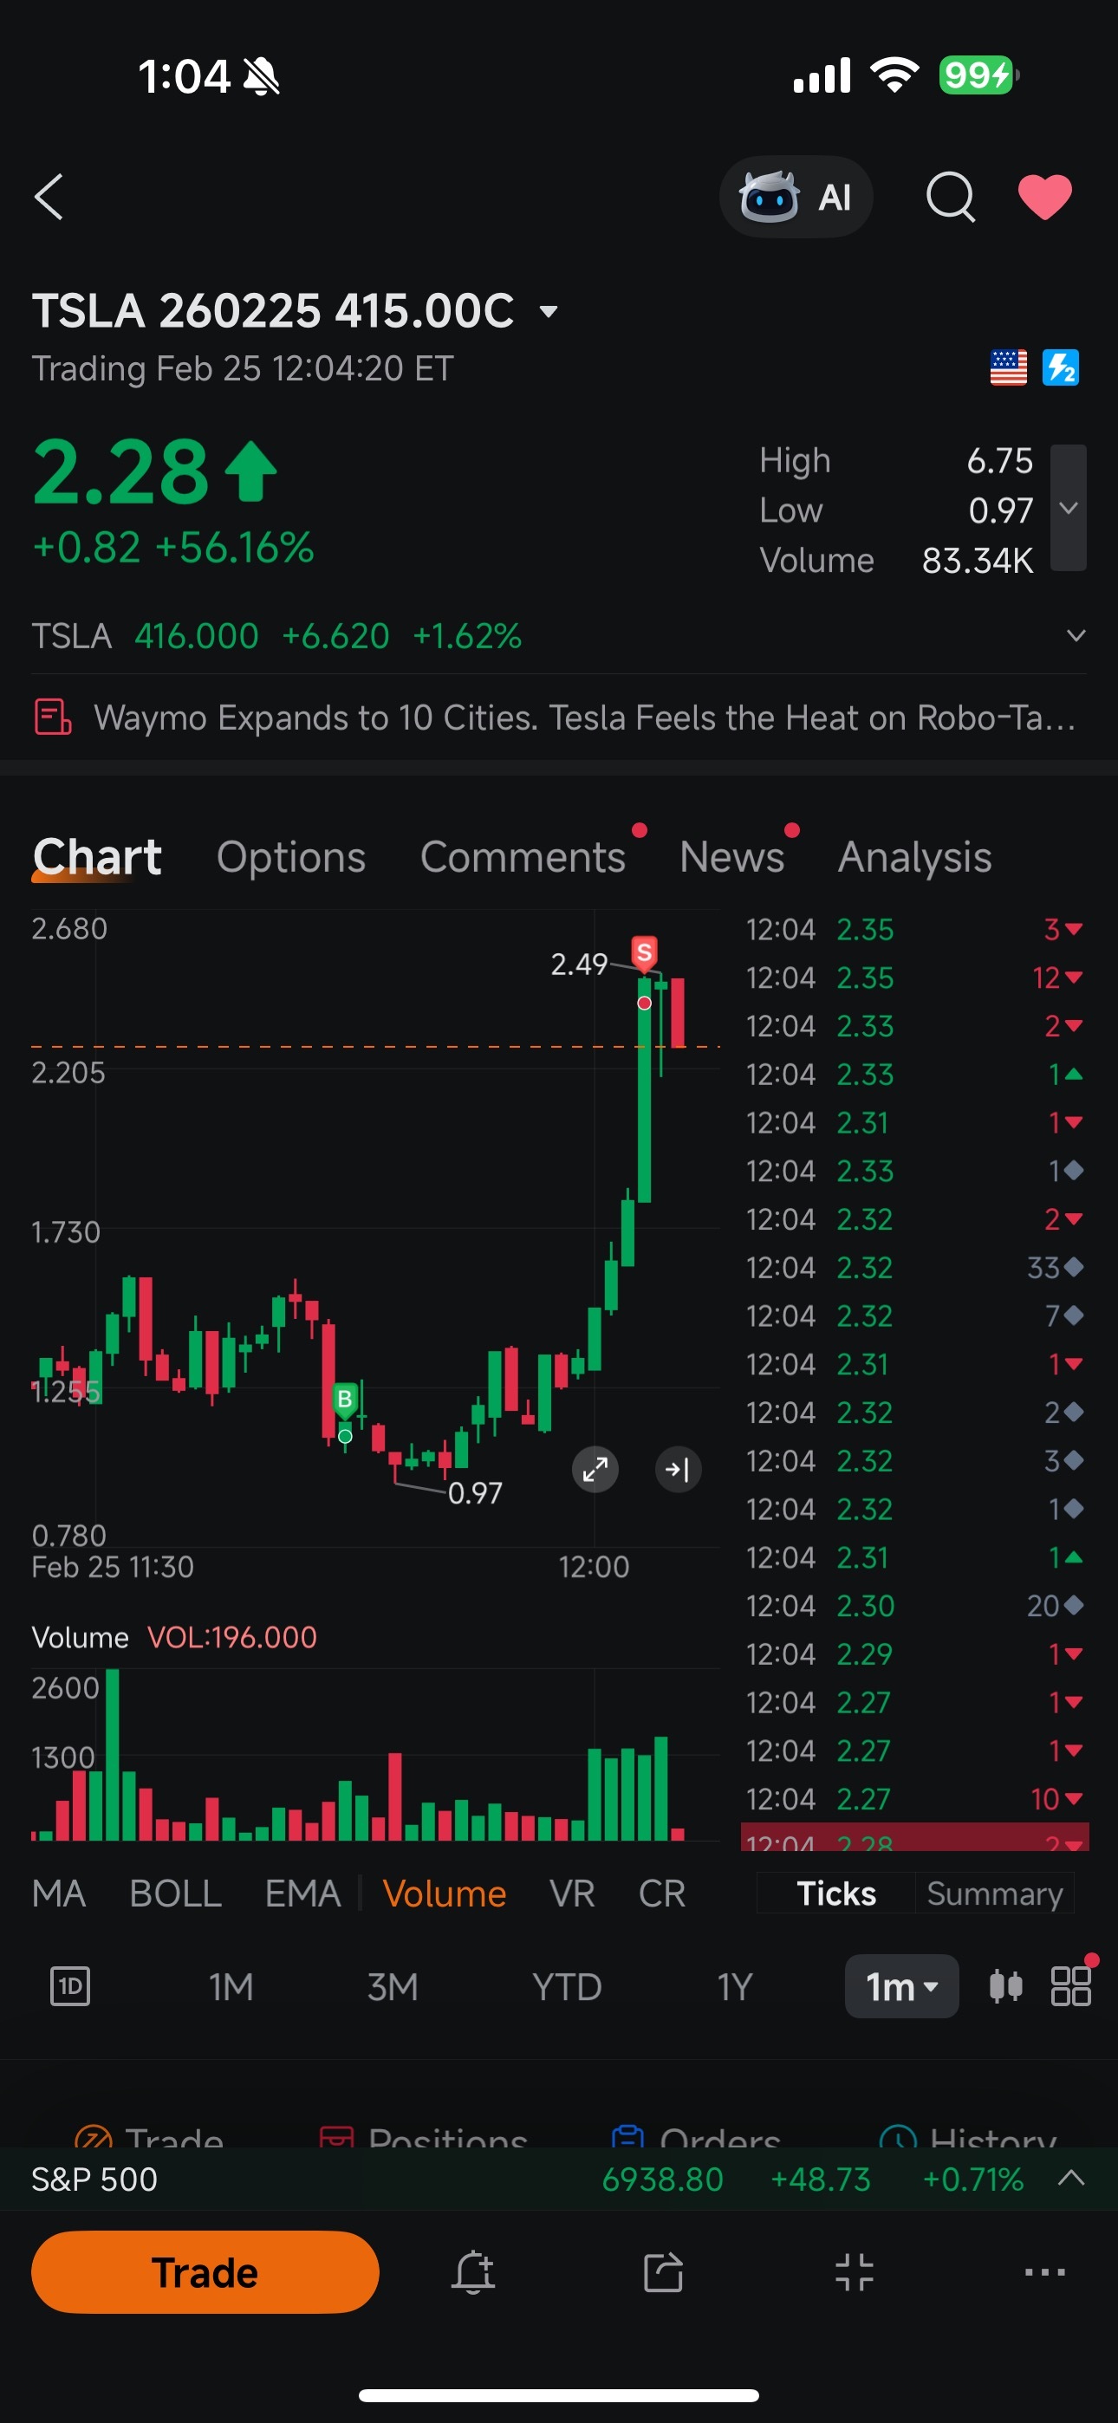Switch to the Comments tab
1118x2423 pixels.
coord(523,857)
